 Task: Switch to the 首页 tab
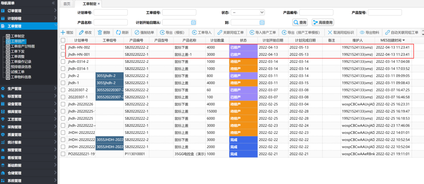(x=67, y=4)
